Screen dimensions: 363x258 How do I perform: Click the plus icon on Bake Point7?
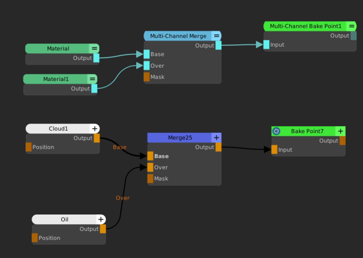(x=341, y=131)
